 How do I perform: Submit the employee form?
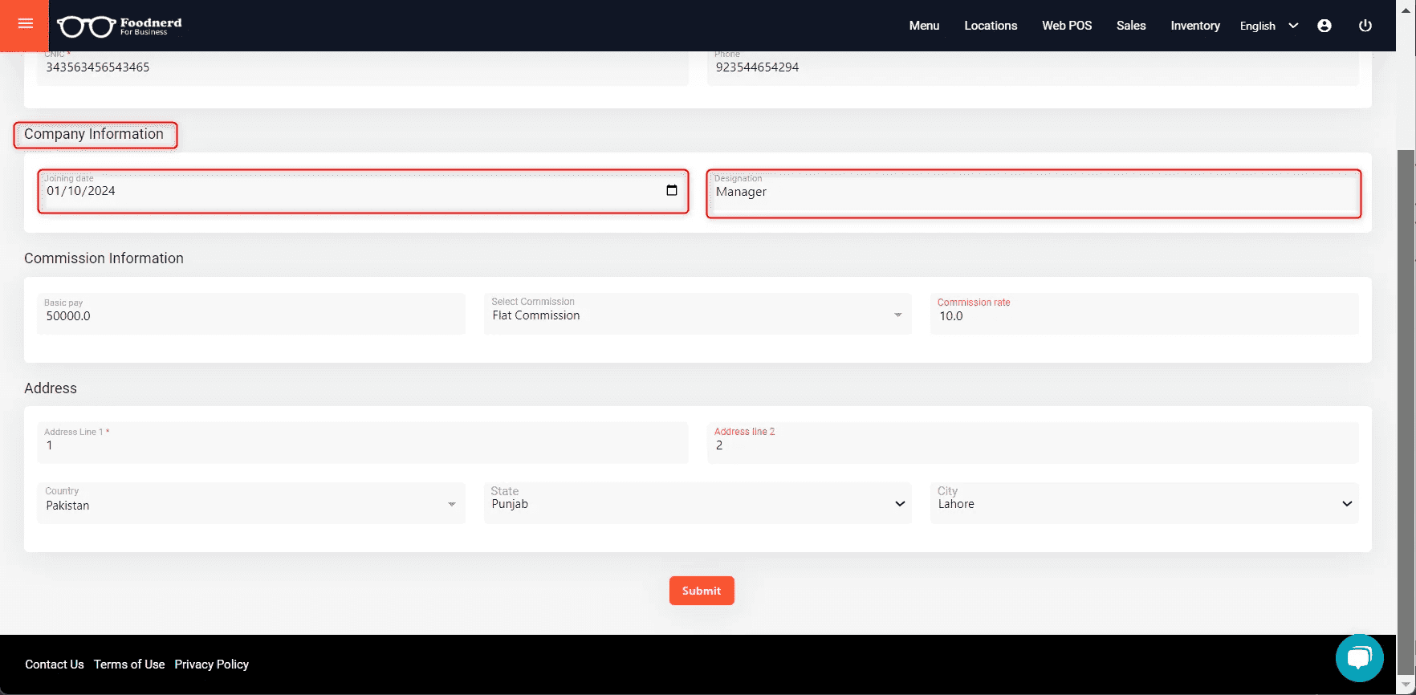702,591
